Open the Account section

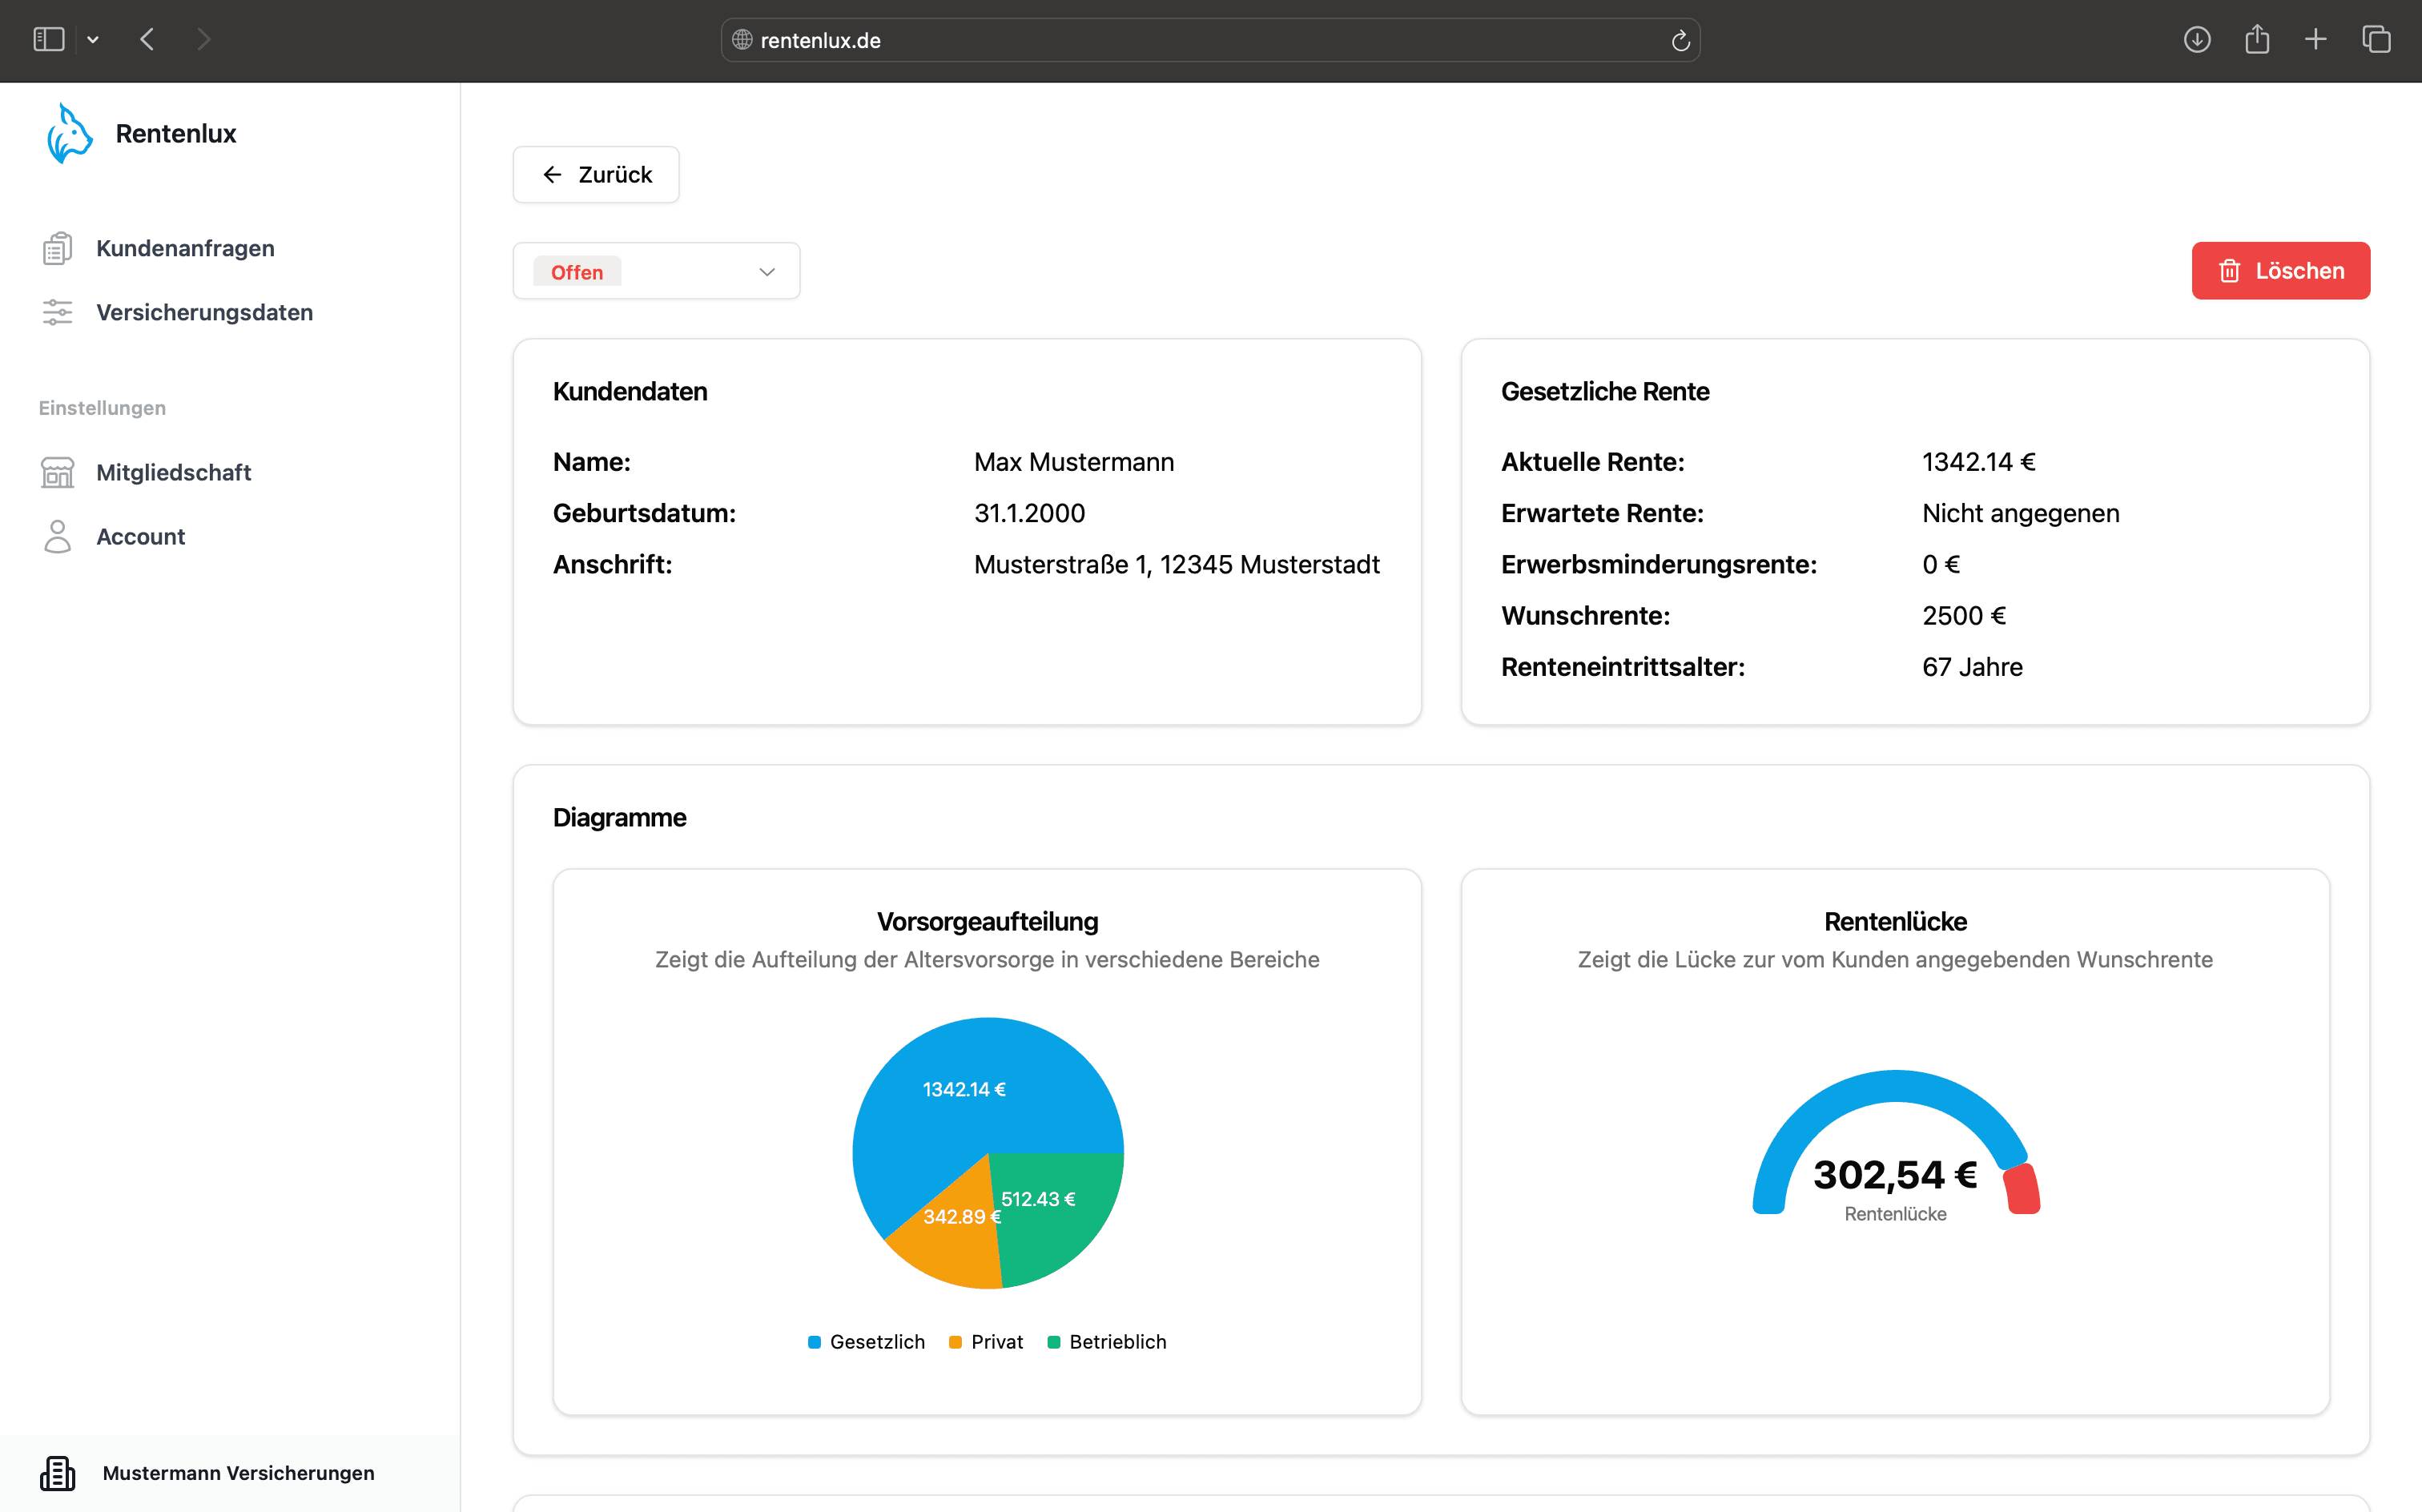140,536
